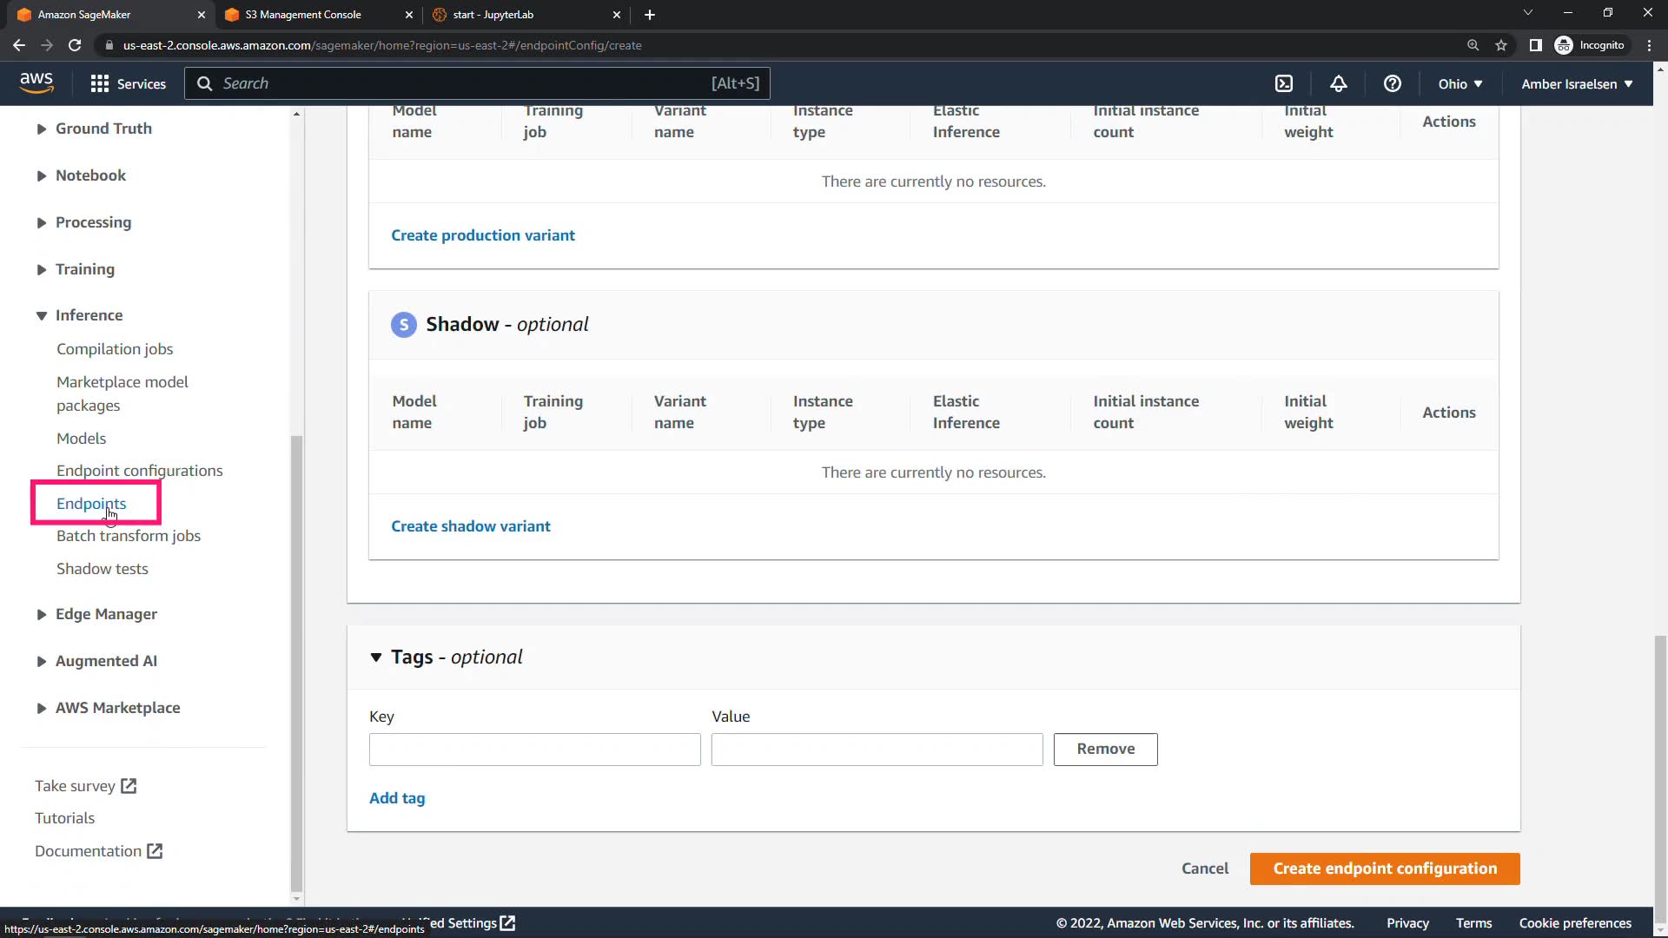Open the Services grid menu
The height and width of the screenshot is (938, 1668).
(x=129, y=83)
